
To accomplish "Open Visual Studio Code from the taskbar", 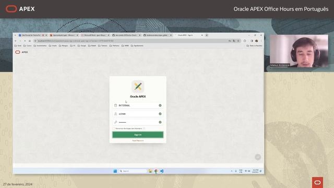I will click(x=162, y=171).
